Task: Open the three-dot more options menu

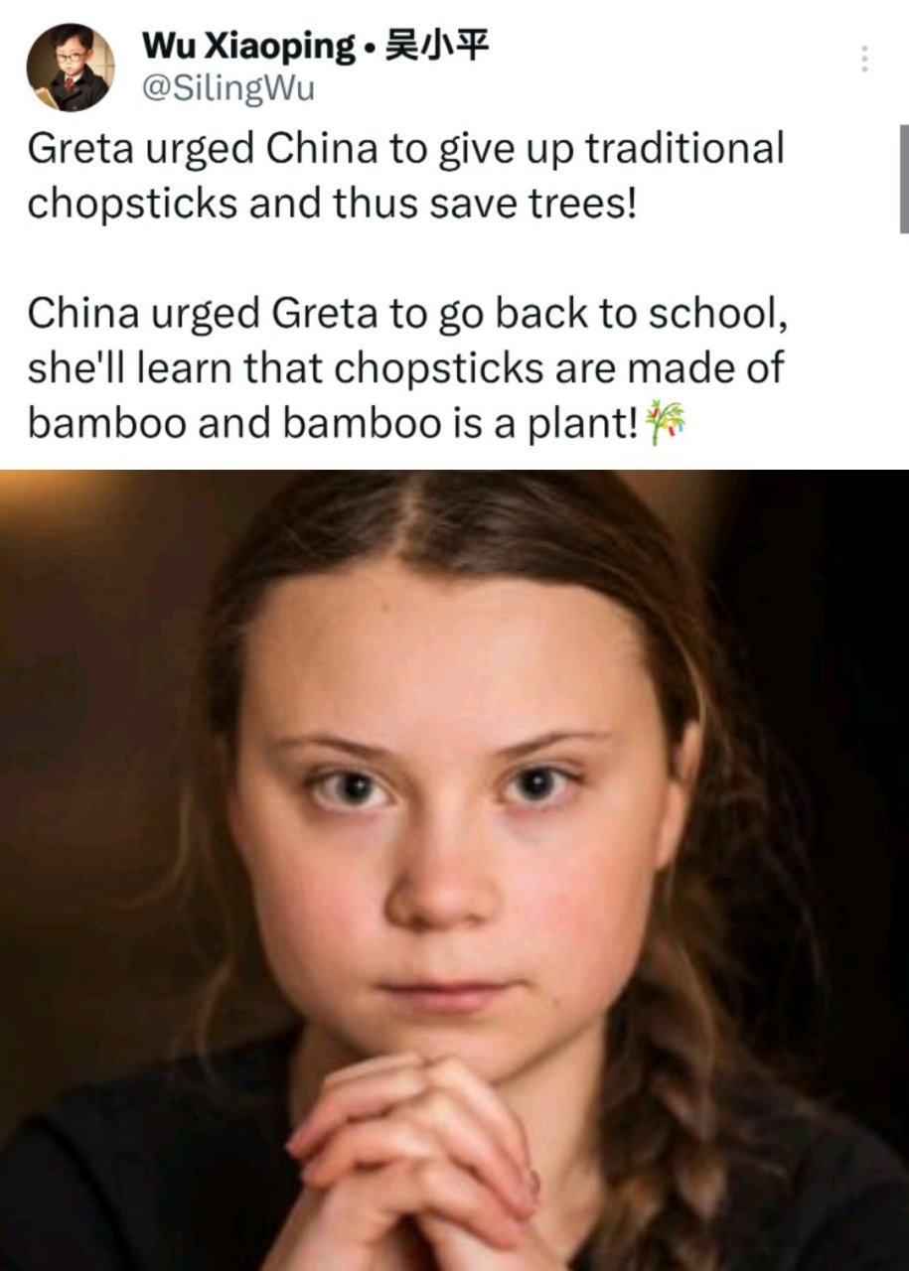Action: [x=864, y=60]
